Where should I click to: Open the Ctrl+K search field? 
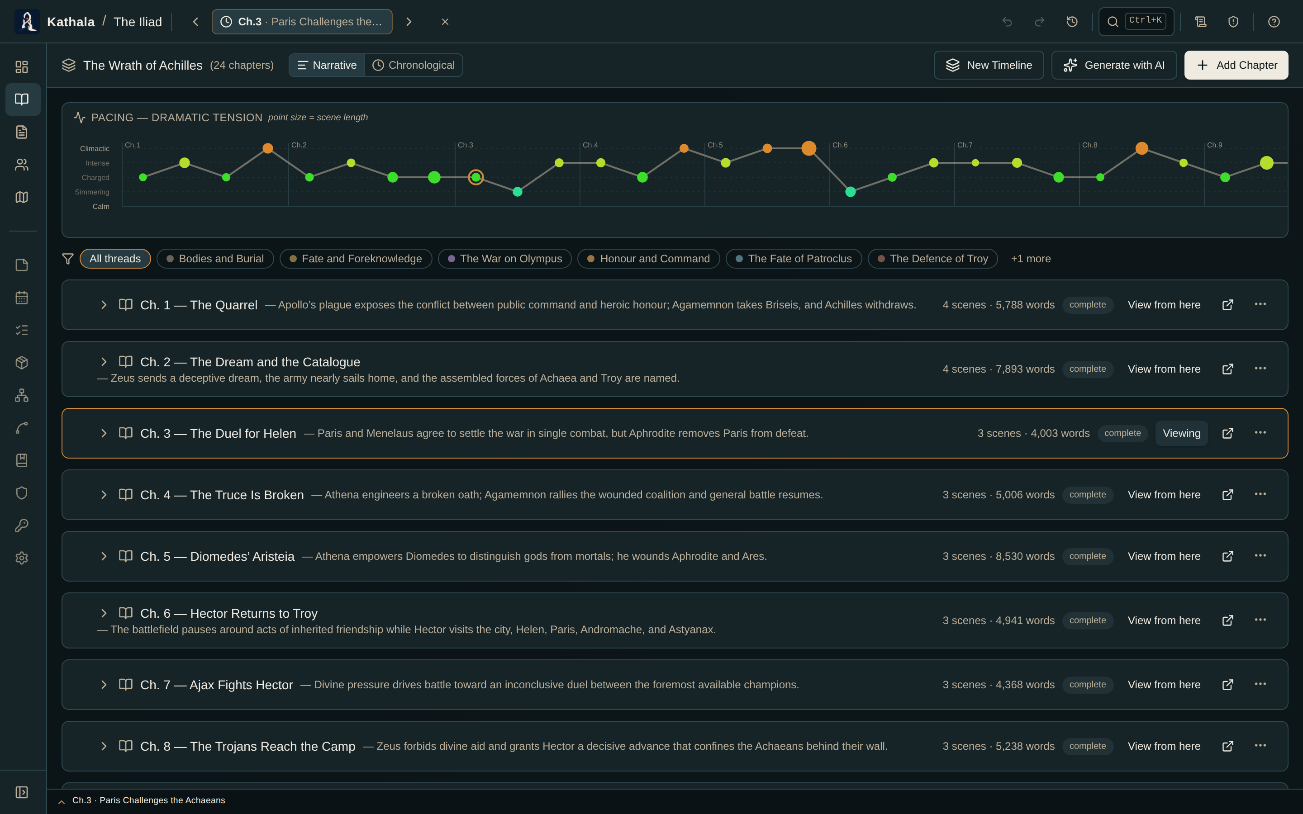coord(1136,22)
